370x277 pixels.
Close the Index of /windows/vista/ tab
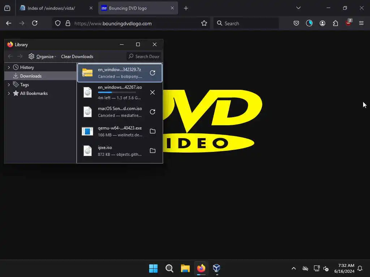coord(91,8)
